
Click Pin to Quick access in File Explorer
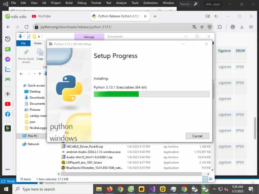coord(26,57)
